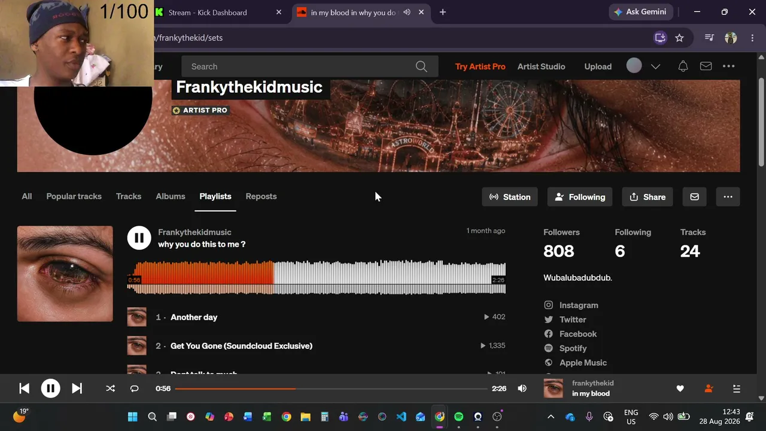Image resolution: width=766 pixels, height=431 pixels.
Task: Open the notifications bell
Action: point(683,66)
